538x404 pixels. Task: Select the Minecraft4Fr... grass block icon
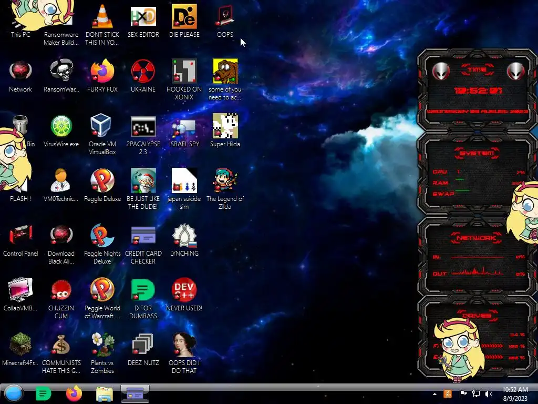pos(20,349)
